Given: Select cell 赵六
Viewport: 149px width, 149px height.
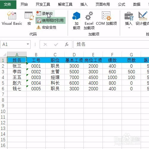Looking at the screenshot, I should [17, 83].
